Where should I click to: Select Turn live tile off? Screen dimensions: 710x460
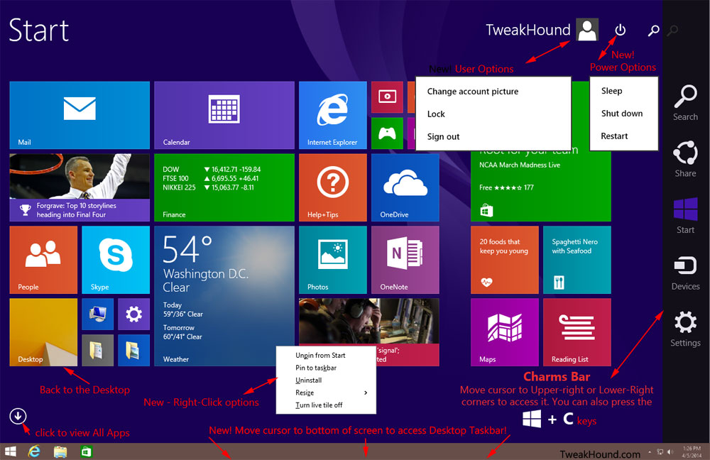[326, 405]
